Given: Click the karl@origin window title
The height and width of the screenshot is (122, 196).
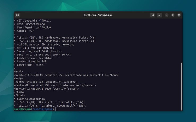Looking at the screenshot, I should click(x=98, y=15).
